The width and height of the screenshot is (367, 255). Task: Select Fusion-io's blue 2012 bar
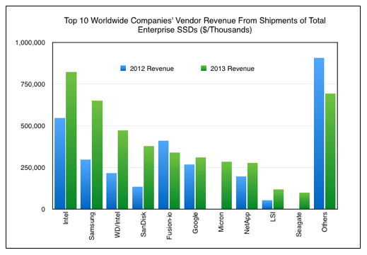click(x=163, y=175)
